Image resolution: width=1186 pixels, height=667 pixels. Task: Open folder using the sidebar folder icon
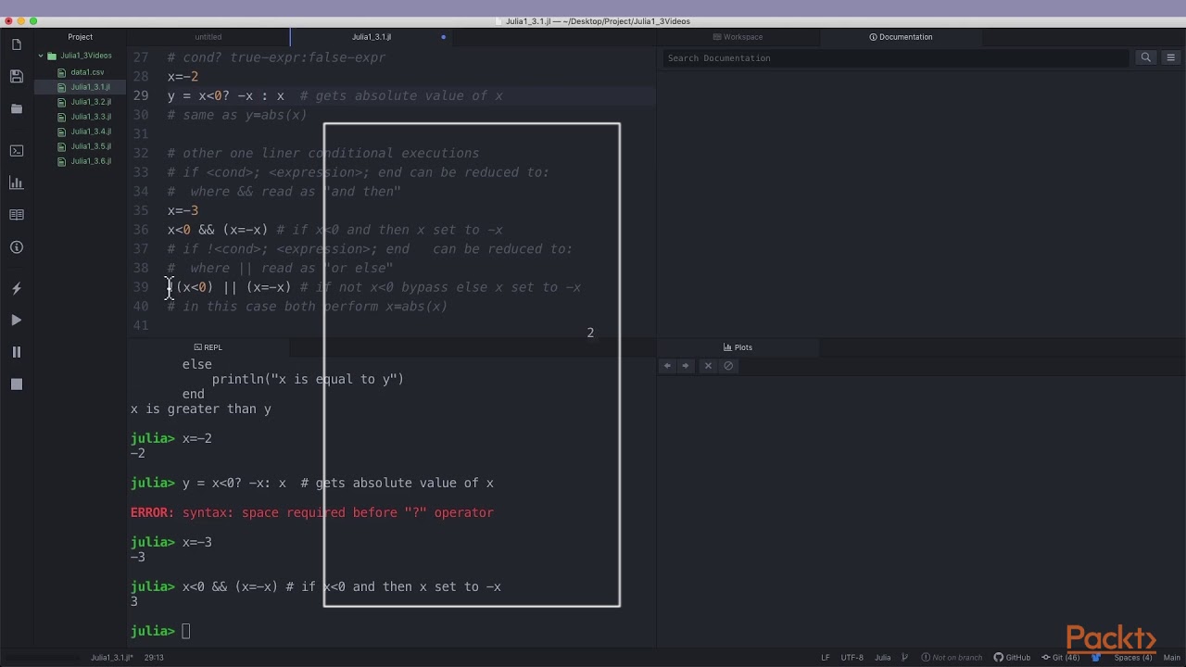(x=16, y=109)
